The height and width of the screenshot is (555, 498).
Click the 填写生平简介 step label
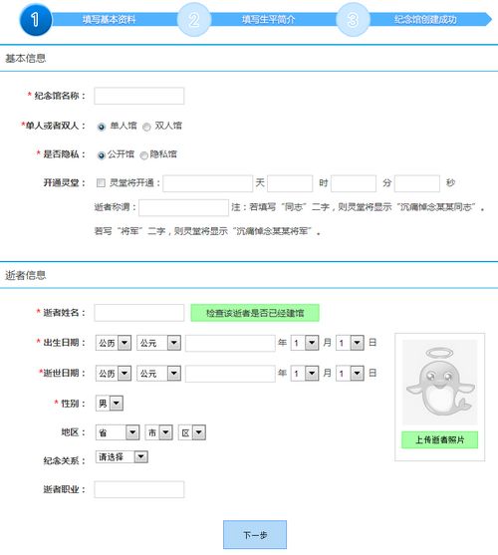pos(269,20)
